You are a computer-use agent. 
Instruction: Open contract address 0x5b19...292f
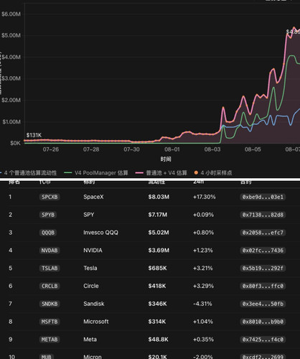pyautogui.click(x=263, y=268)
